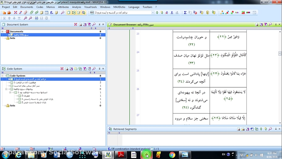Click the search icon in Code System header
Screen dimensions: 282x159
pos(94,69)
